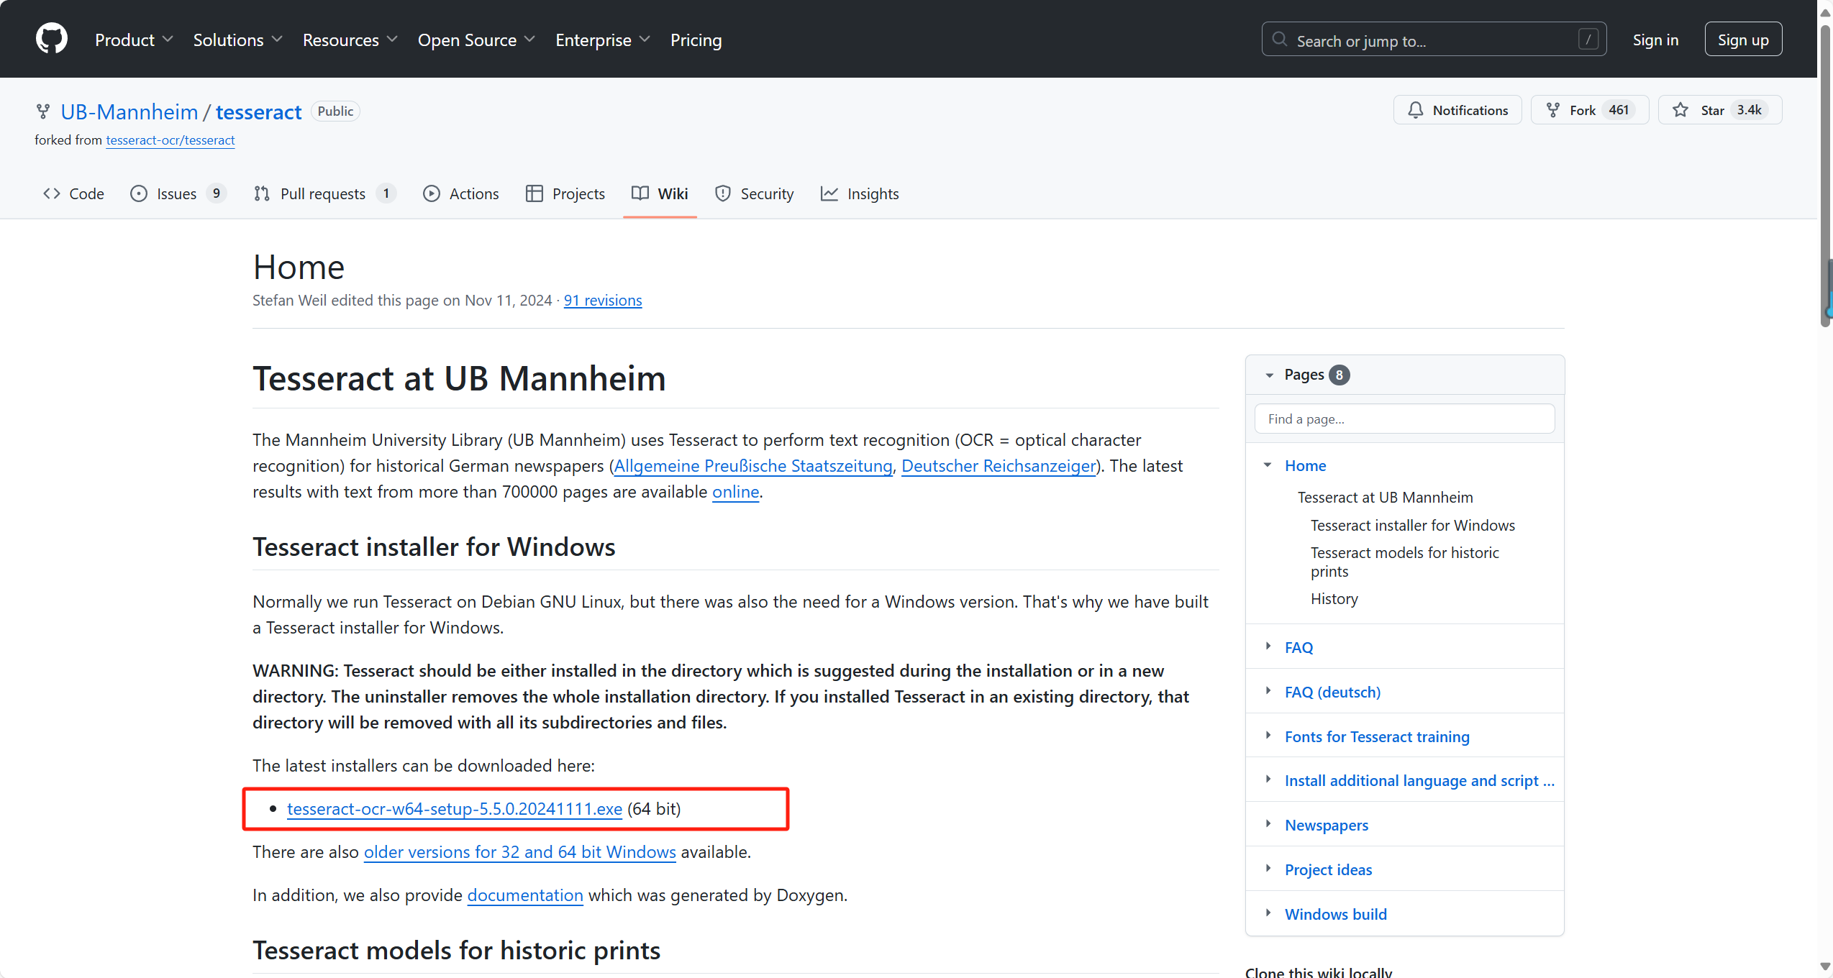Open the Issues tab icon
Viewport: 1833px width, 978px height.
(x=139, y=193)
